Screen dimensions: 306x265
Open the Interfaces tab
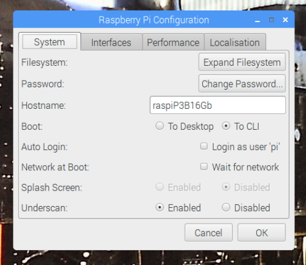(x=111, y=42)
